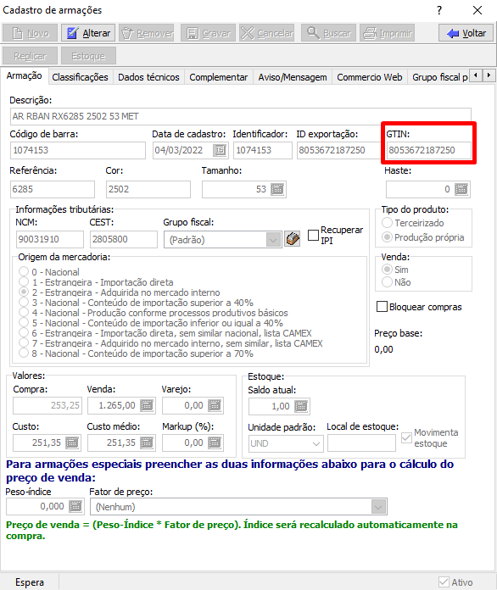This screenshot has height=590, width=497.
Task: Open calculator icon beside Tamanho field
Action: pos(277,189)
